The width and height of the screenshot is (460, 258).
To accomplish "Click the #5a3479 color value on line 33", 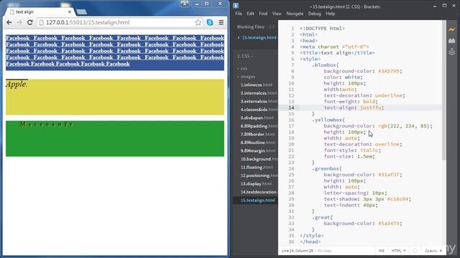I will click(x=389, y=223).
